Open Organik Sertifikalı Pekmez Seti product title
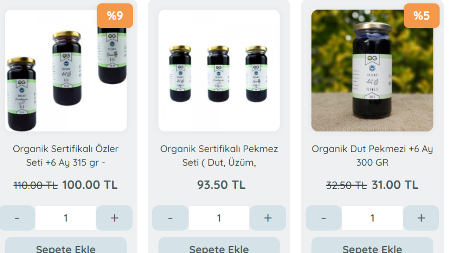 (219, 156)
